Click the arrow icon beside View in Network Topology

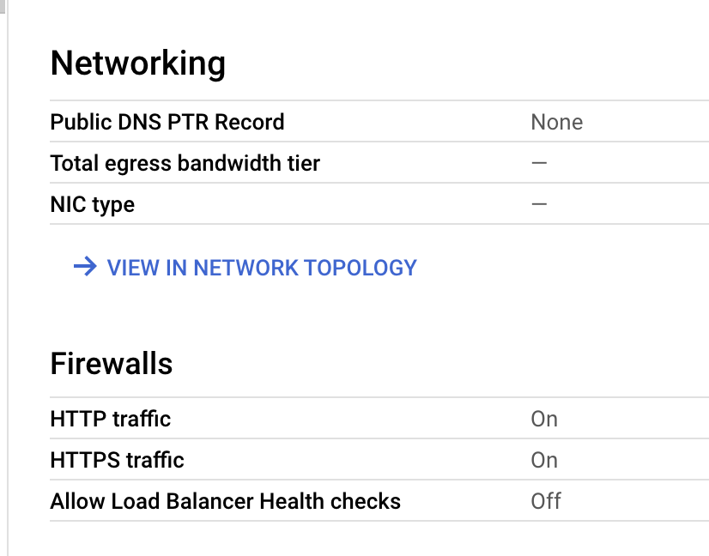coord(84,267)
